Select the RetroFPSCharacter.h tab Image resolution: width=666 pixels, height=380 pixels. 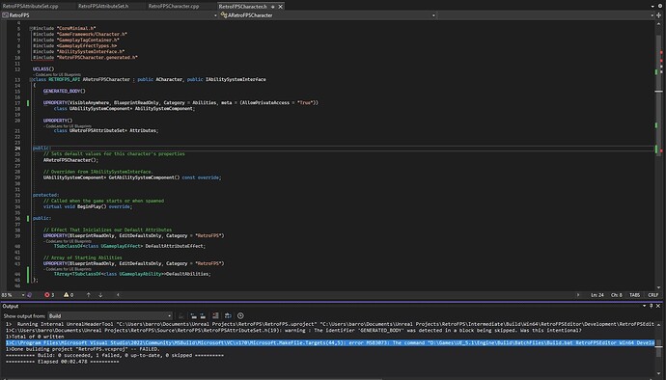click(243, 7)
